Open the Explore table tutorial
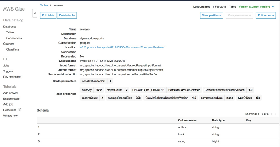 11,99
